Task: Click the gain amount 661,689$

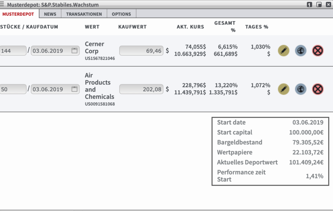Action: pos(226,54)
